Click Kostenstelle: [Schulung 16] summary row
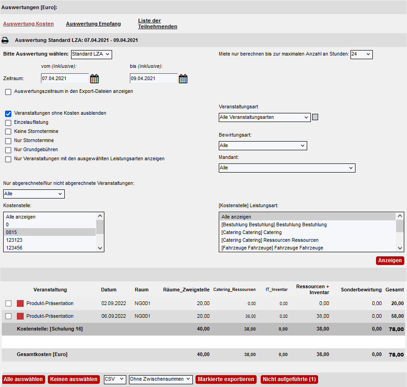This screenshot has height=387, width=407. (x=203, y=329)
